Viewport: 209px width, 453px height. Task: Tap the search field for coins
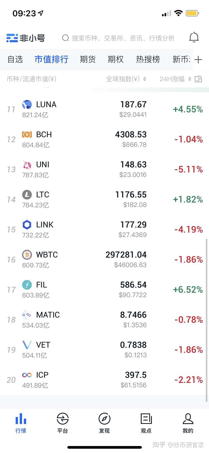click(122, 38)
